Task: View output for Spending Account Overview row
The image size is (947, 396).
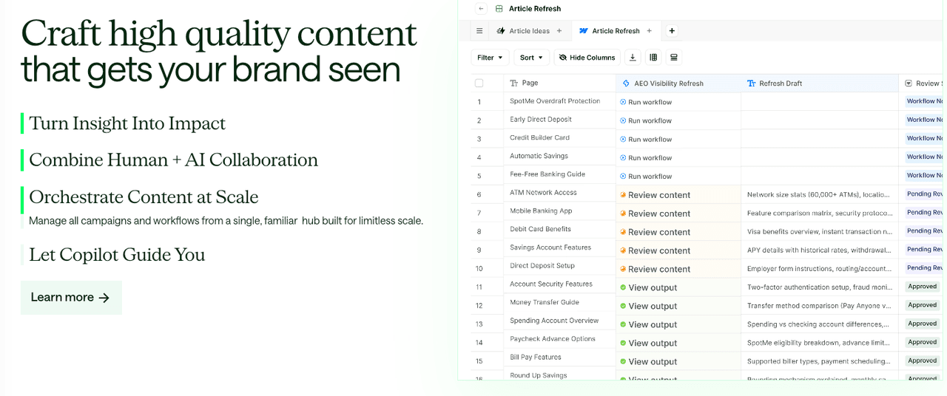Action: coord(648,324)
